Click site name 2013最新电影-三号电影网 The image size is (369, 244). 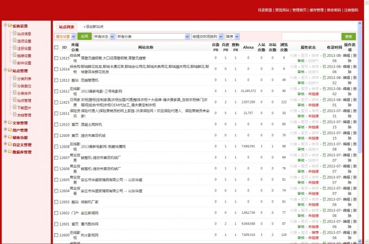tap(101, 91)
